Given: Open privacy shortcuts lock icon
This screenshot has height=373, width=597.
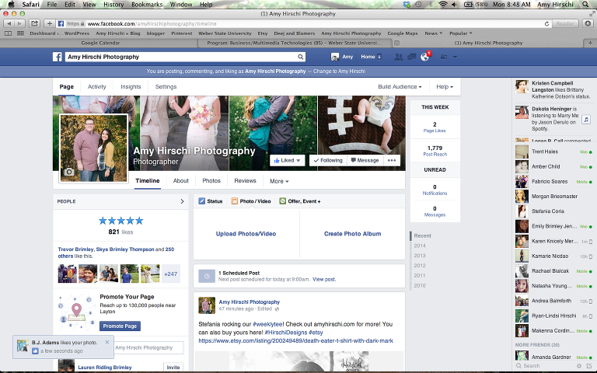Looking at the screenshot, I should pyautogui.click(x=444, y=57).
